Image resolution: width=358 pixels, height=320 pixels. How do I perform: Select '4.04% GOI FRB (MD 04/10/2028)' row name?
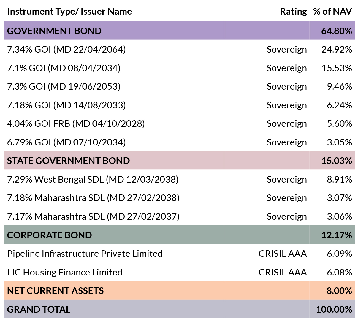tap(76, 123)
